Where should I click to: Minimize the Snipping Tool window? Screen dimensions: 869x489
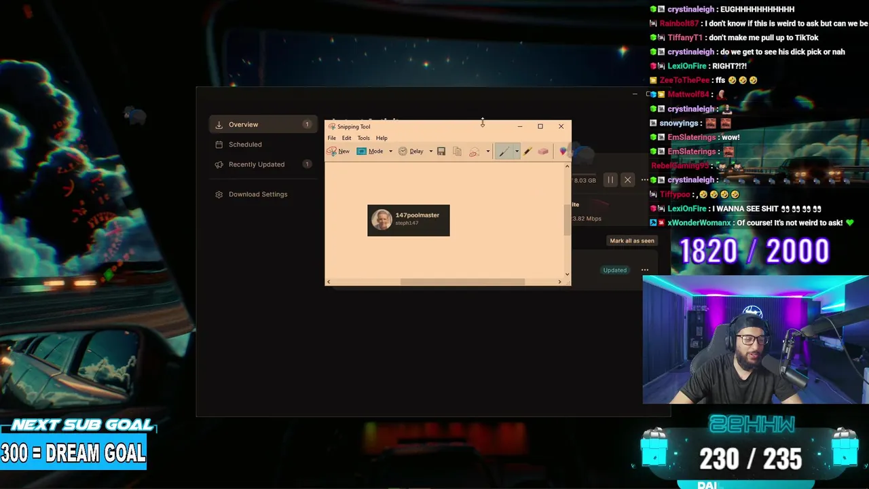520,126
